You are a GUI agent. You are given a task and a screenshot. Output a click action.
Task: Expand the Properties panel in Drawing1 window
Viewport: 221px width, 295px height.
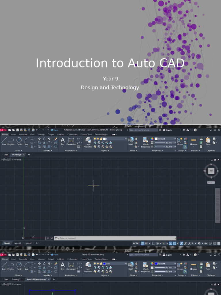(157, 150)
